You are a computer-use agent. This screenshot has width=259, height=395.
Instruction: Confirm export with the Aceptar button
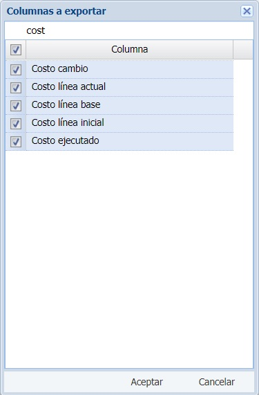click(x=147, y=382)
